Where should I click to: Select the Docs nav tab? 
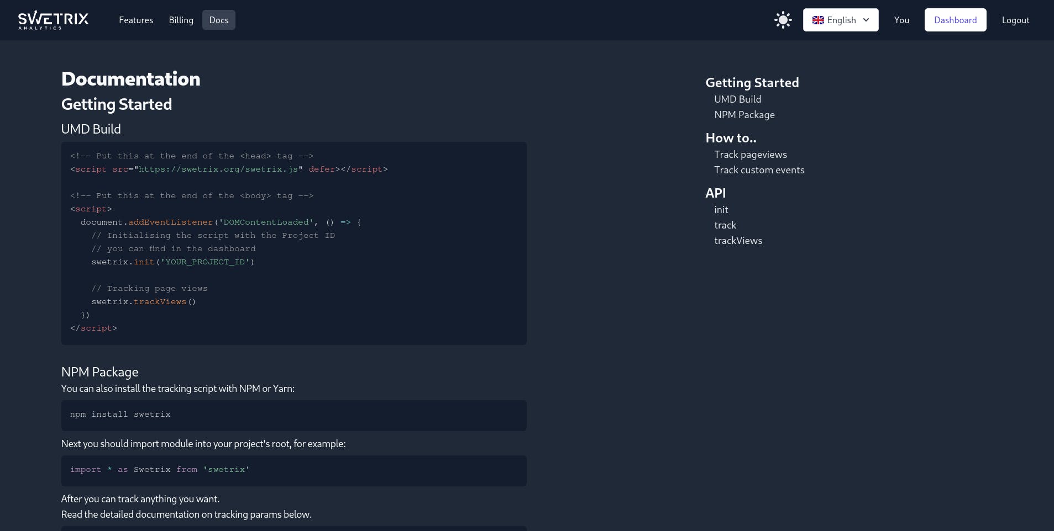coord(219,20)
